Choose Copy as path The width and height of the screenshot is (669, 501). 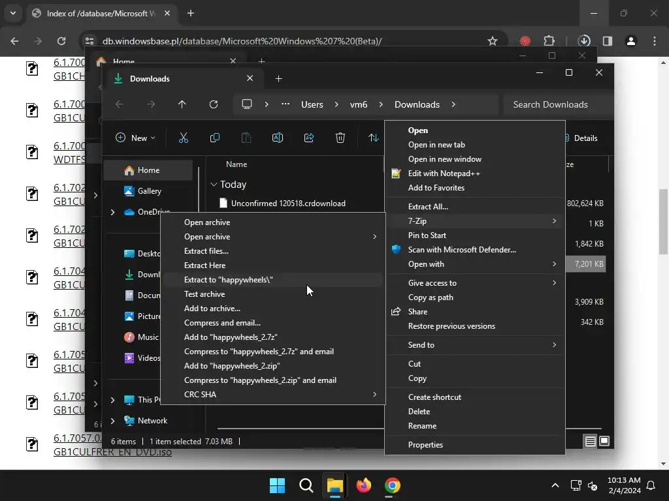point(475,297)
